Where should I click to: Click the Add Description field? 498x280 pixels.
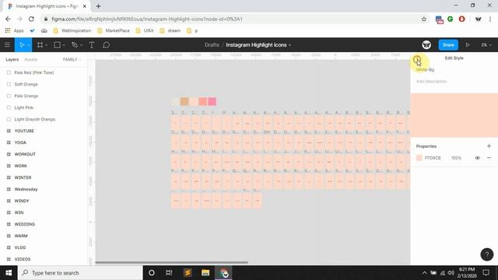click(431, 81)
